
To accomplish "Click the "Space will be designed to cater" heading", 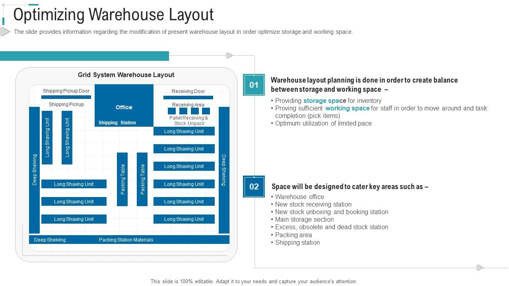I will click(350, 187).
